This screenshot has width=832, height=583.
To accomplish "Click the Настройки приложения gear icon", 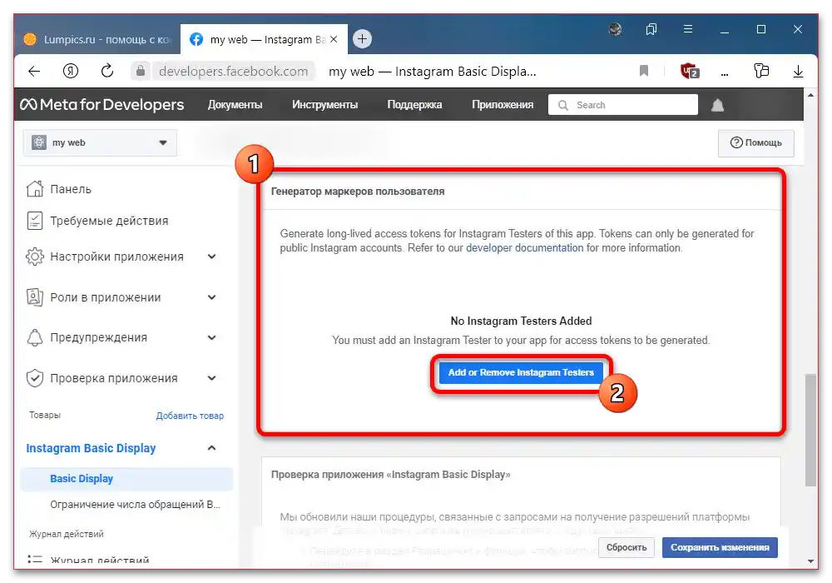I will [33, 257].
